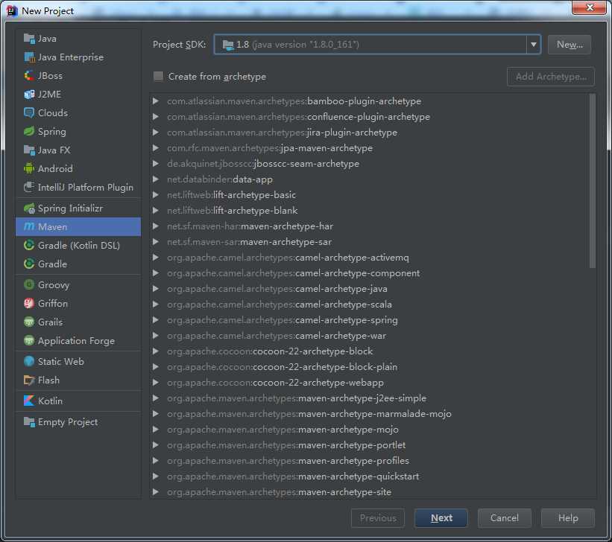Click the IntelliJ logo in the title bar
The width and height of the screenshot is (612, 542).
click(12, 10)
